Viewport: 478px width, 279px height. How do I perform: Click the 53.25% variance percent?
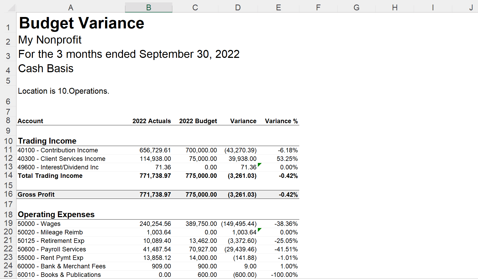(x=287, y=159)
